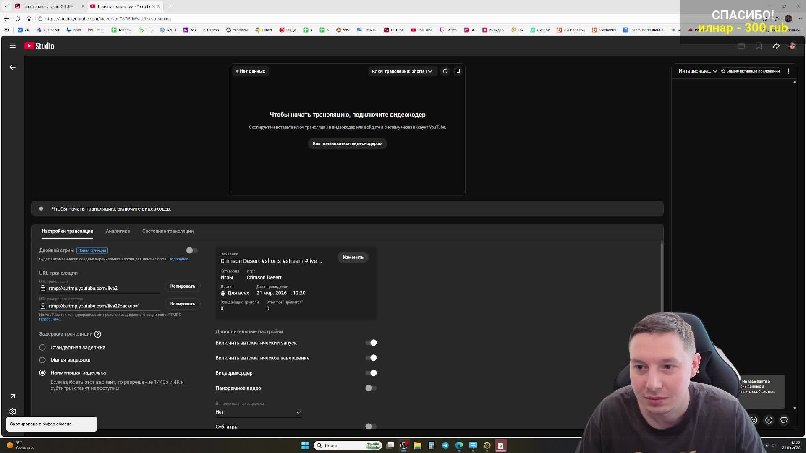Click the Изменить button
Screen dimensions: 806x453
pyautogui.click(x=353, y=257)
